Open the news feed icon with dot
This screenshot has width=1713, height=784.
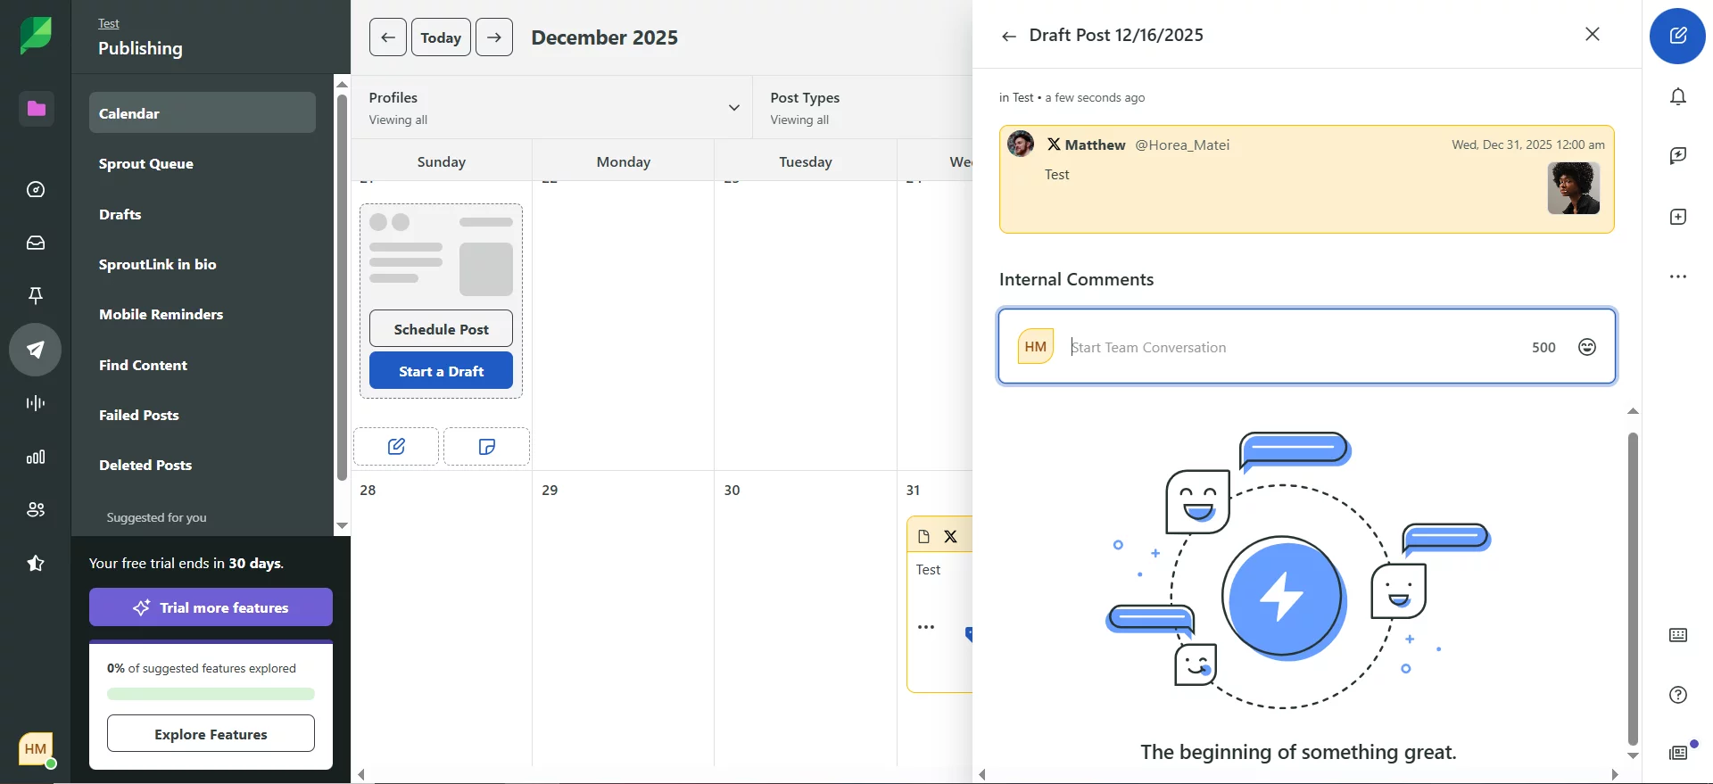tap(1680, 752)
